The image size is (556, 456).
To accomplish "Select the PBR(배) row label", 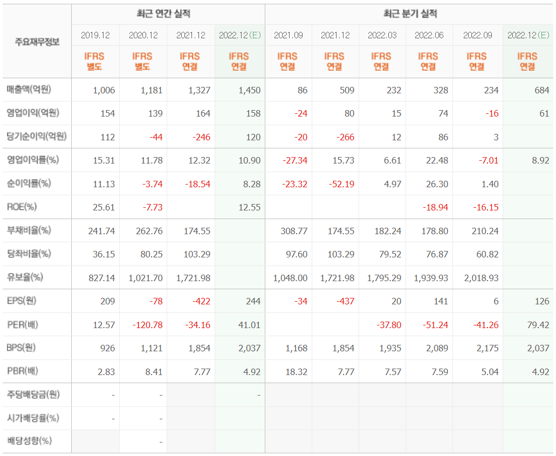I will 22,371.
